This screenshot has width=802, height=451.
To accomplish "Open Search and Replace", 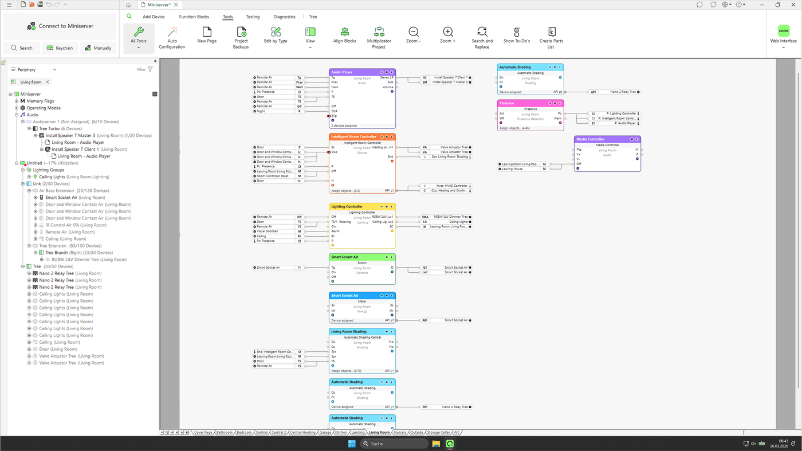I will click(482, 38).
